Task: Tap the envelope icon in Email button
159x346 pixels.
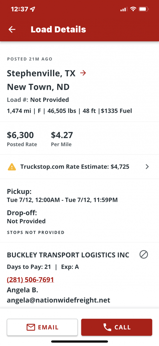Action: coord(31,327)
